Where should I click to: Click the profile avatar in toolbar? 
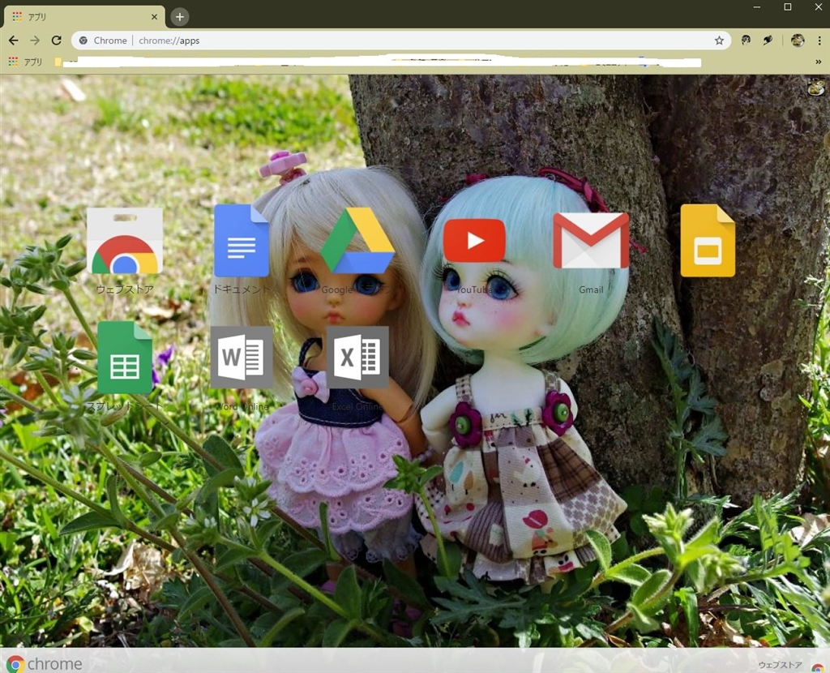click(x=798, y=41)
